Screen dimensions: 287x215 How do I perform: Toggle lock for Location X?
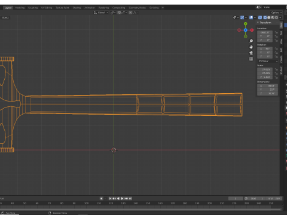point(276,32)
